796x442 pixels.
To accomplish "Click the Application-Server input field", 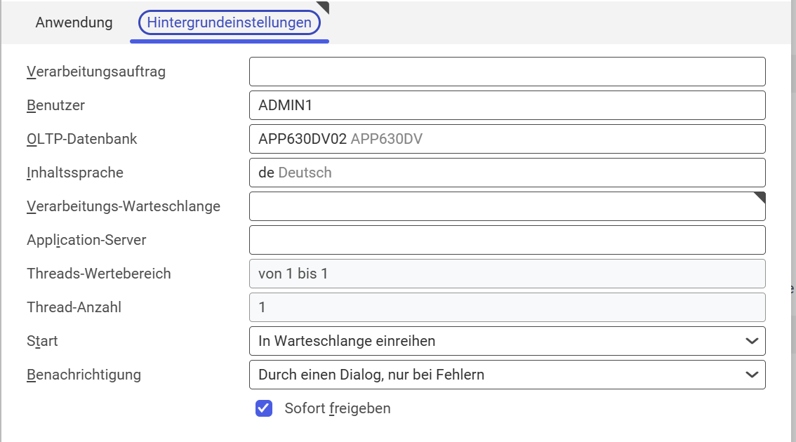I will tap(507, 240).
